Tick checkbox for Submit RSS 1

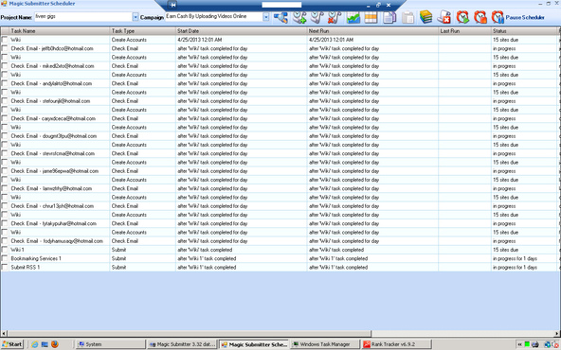(x=5, y=267)
